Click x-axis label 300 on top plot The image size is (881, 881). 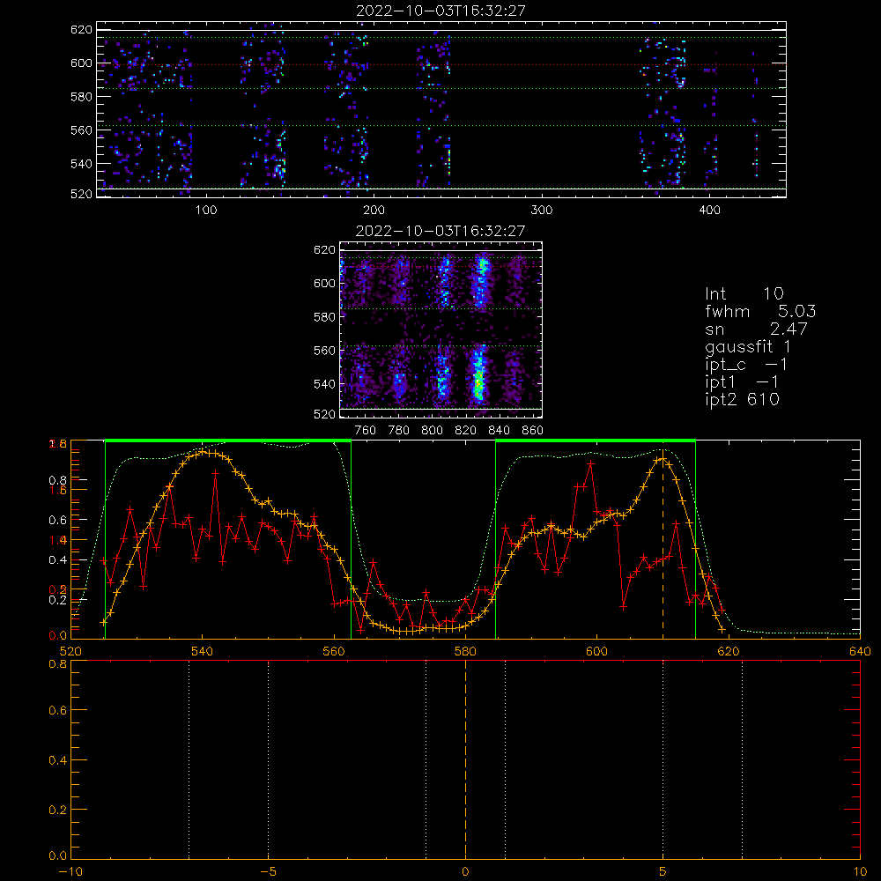(542, 211)
